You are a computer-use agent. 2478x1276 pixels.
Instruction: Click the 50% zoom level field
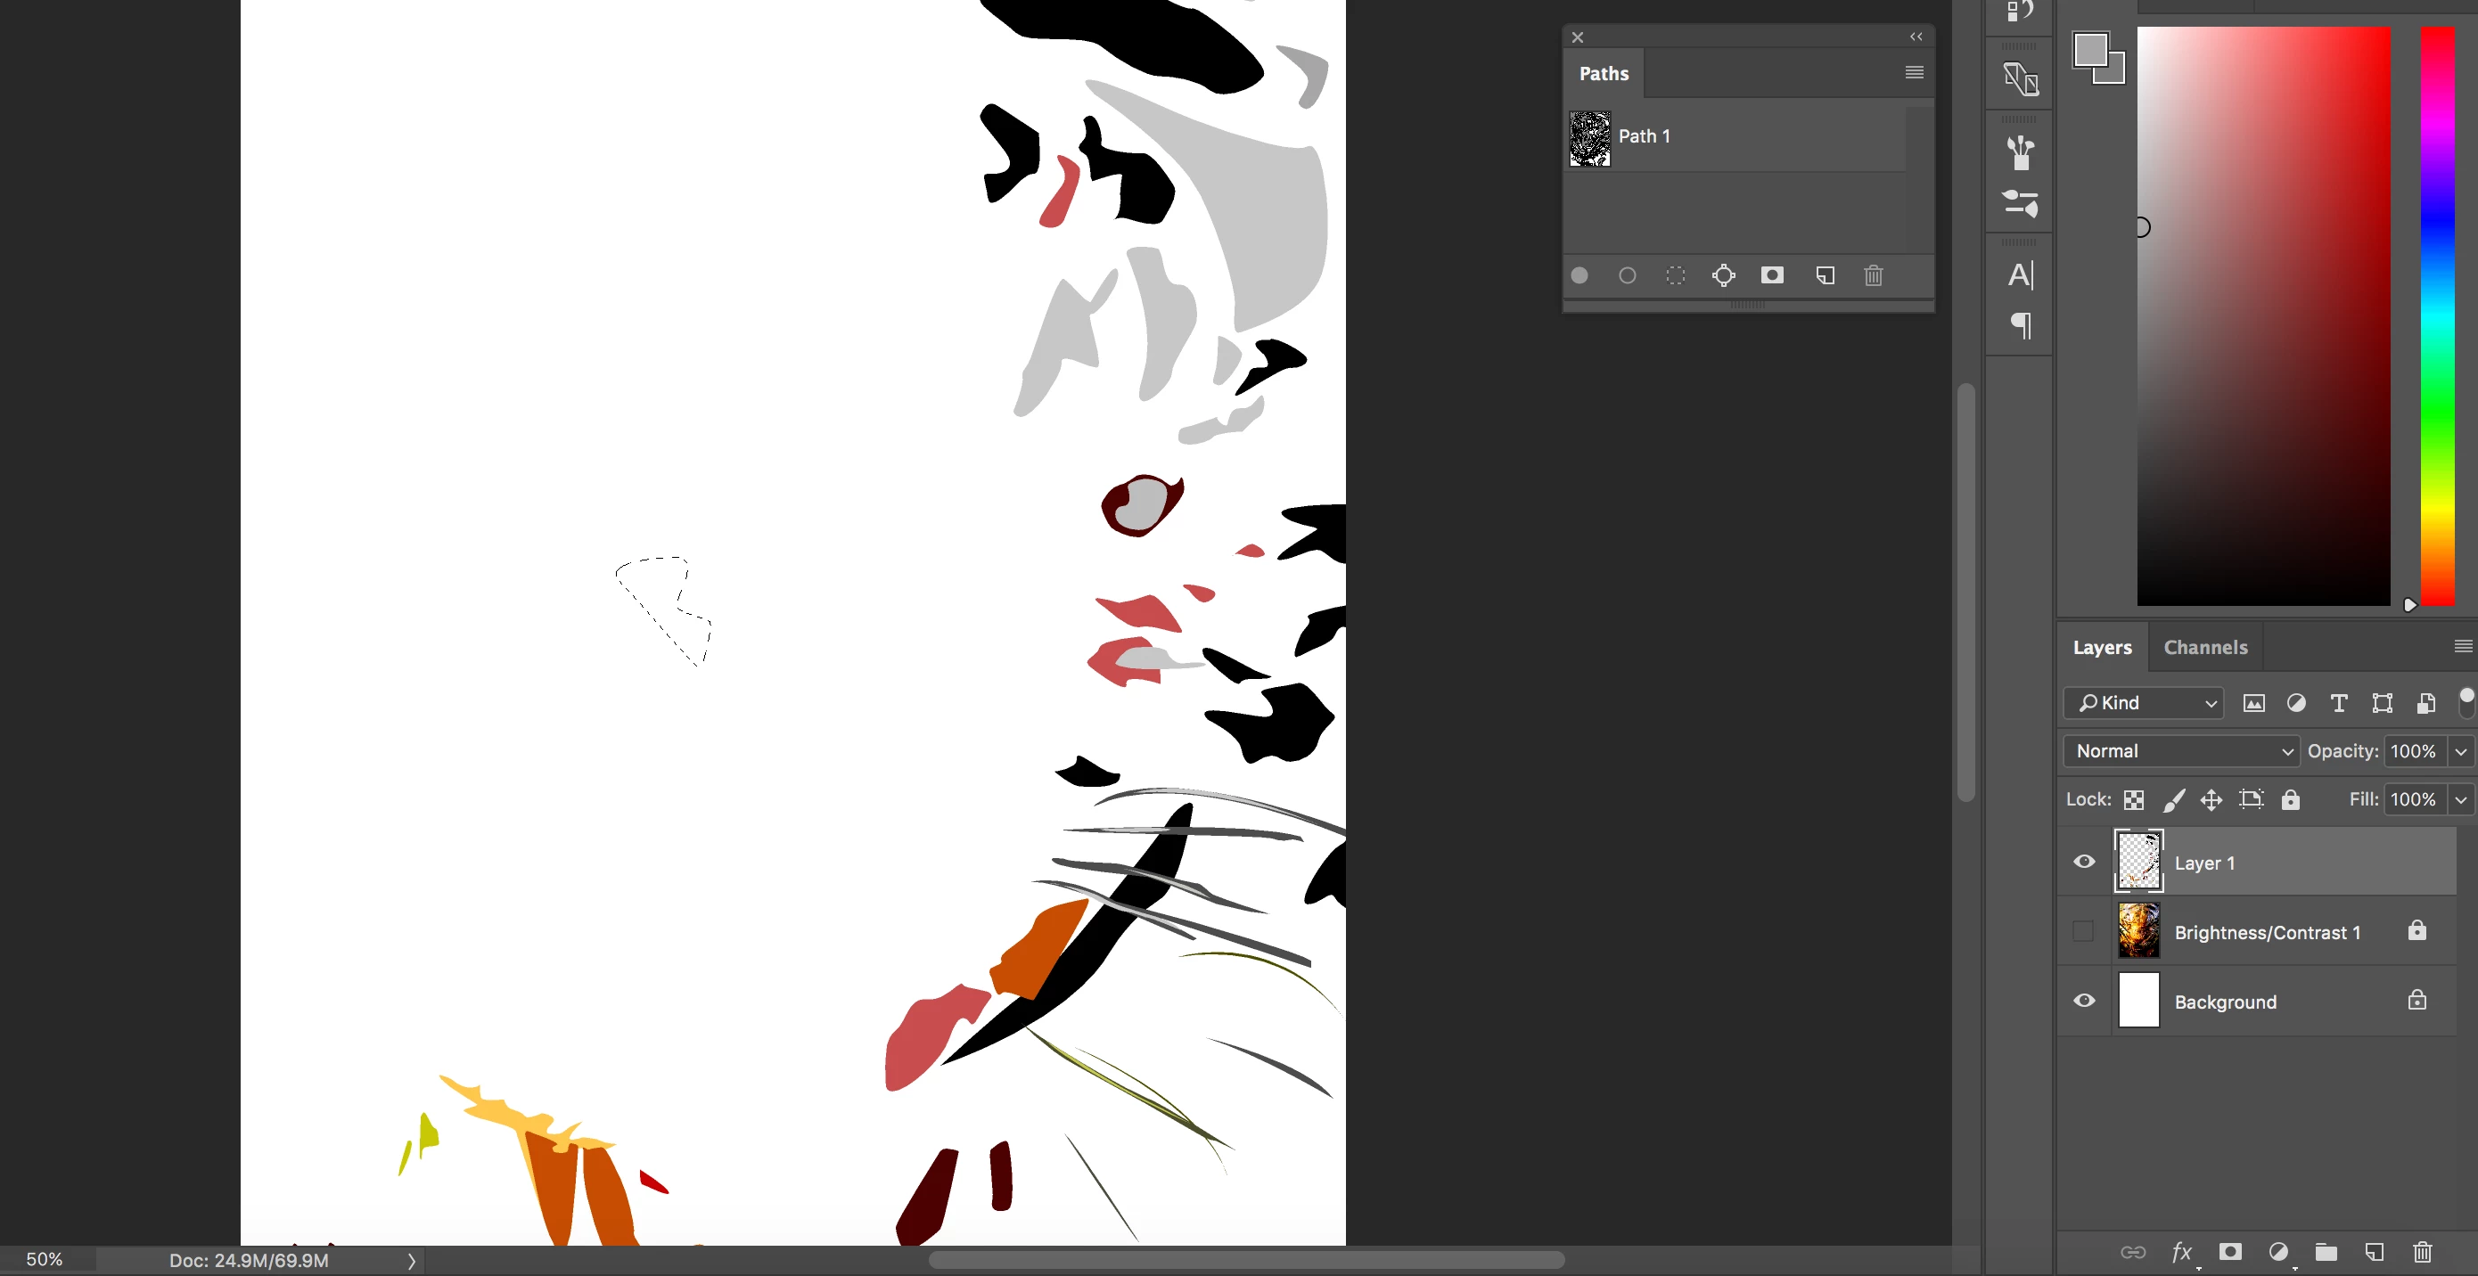point(45,1259)
